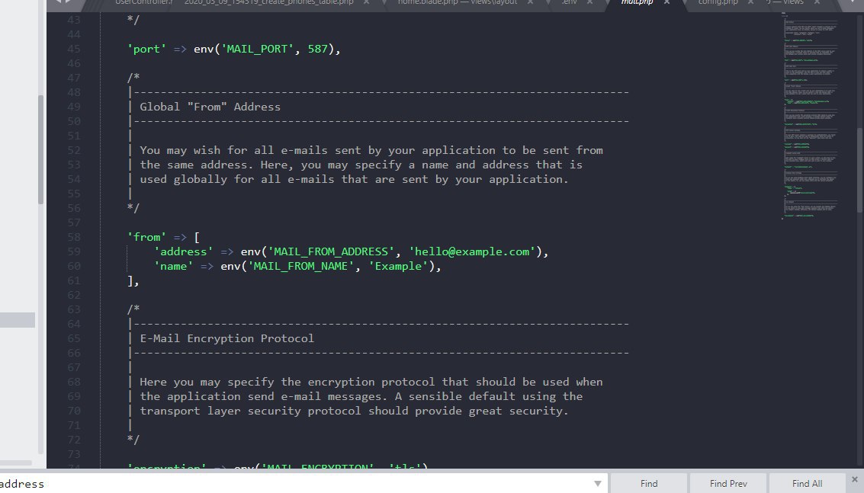The height and width of the screenshot is (493, 864).
Task: Click the 'MAIL_PORT' string
Action: 257,49
